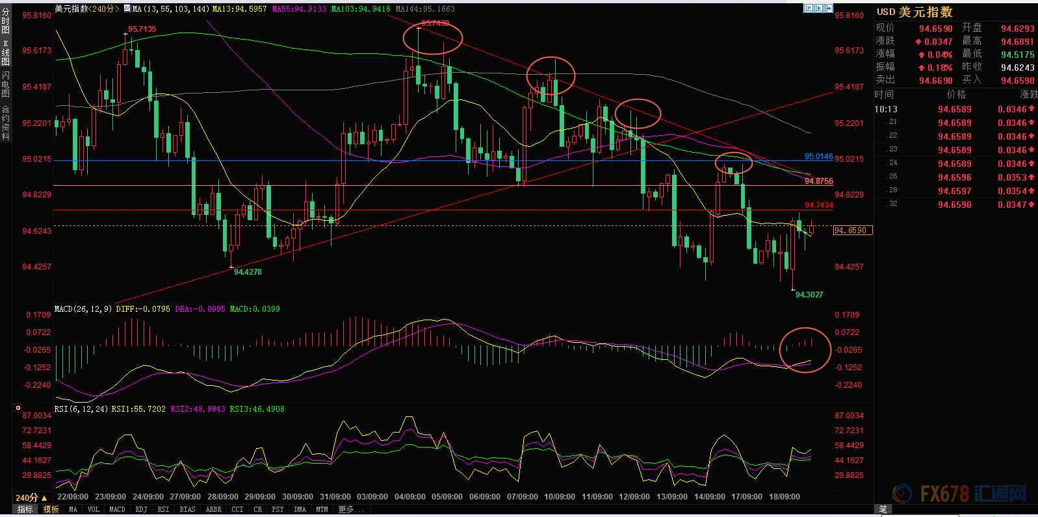
Task: Click the MA(13,55,103,144) label
Action: (x=170, y=9)
